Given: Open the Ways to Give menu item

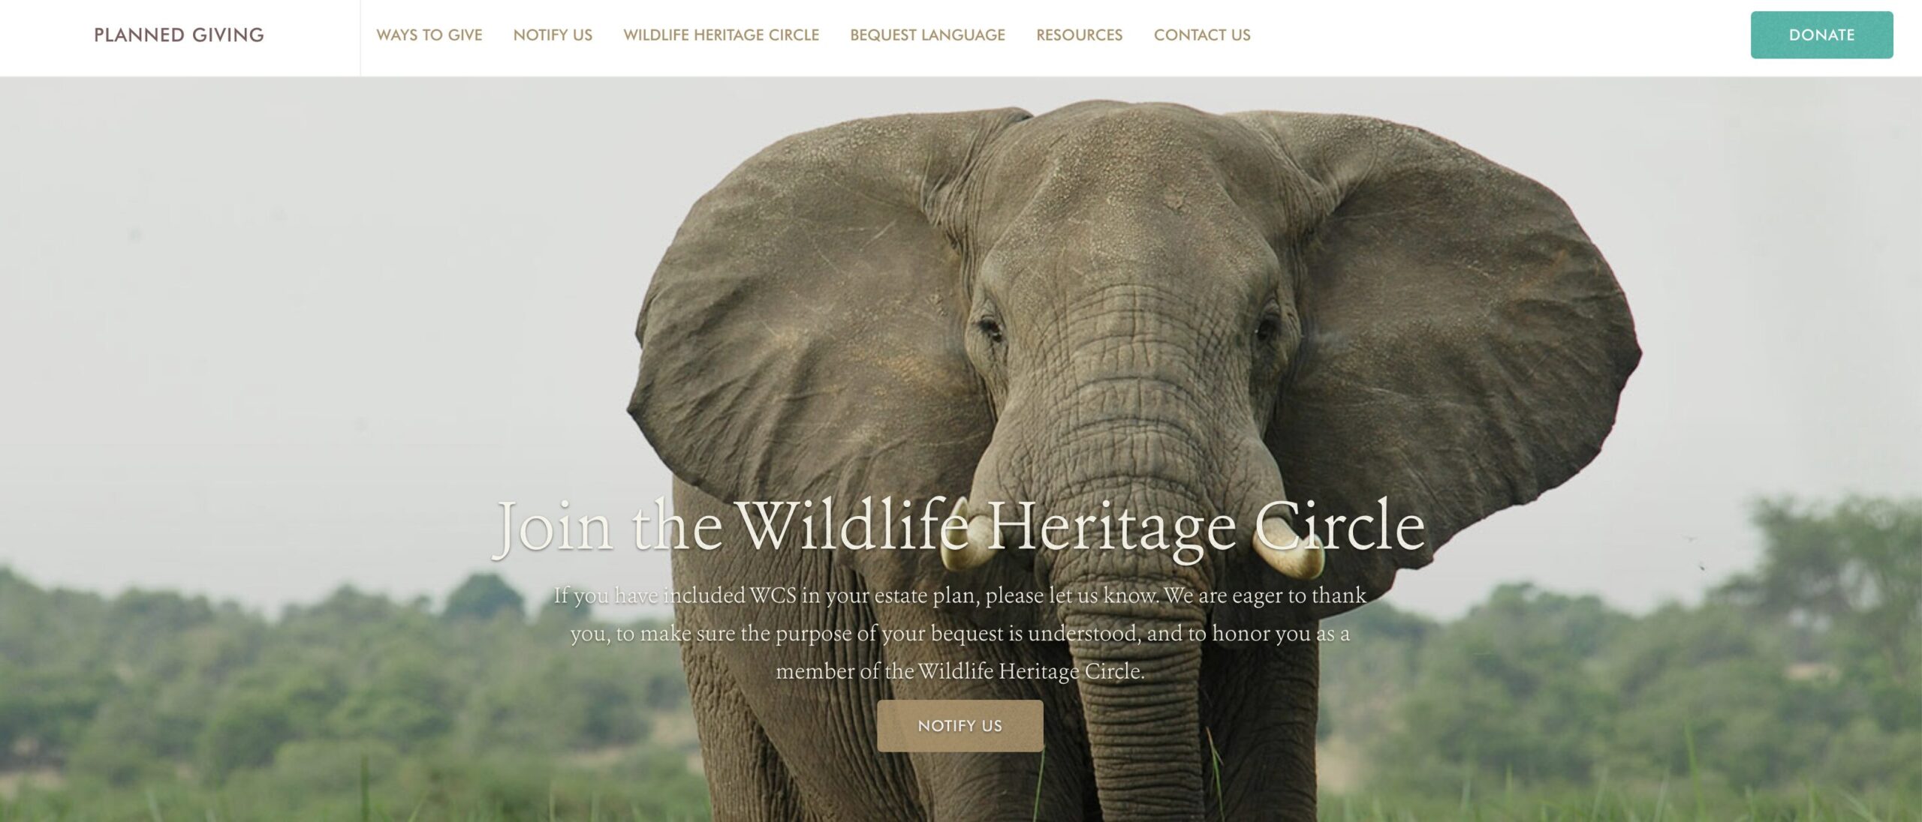Looking at the screenshot, I should 429,35.
